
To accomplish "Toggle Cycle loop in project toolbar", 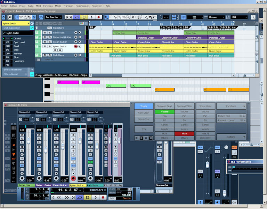I will coord(76,17).
